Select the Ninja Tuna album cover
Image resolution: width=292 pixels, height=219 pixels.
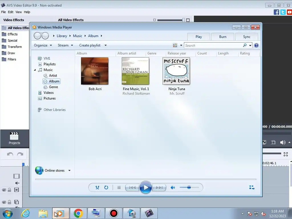tap(176, 71)
